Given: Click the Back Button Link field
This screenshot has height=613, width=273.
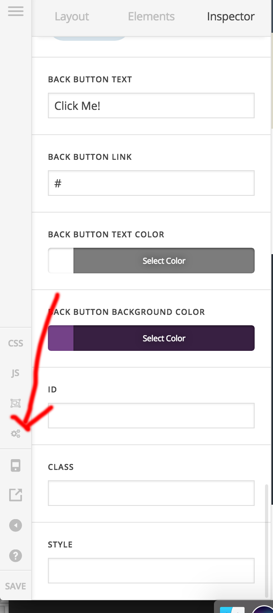Looking at the screenshot, I should click(x=151, y=183).
